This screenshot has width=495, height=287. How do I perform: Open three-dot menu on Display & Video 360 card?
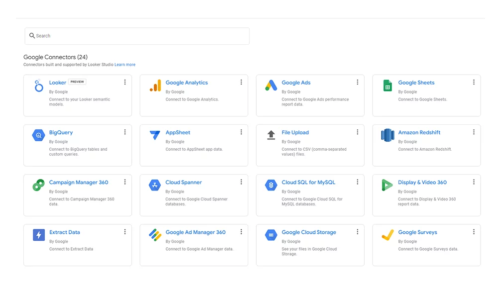(x=474, y=182)
